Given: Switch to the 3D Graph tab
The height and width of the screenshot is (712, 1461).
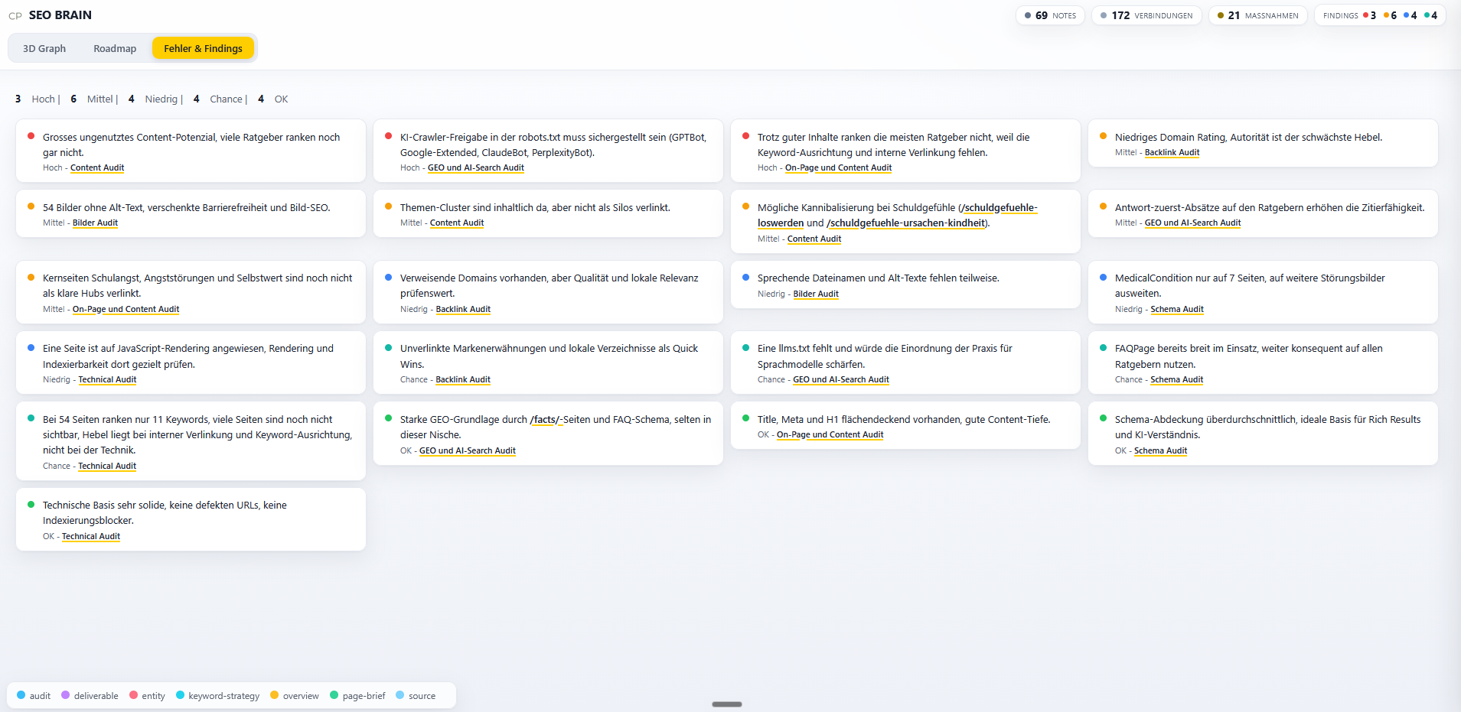Looking at the screenshot, I should (x=44, y=48).
